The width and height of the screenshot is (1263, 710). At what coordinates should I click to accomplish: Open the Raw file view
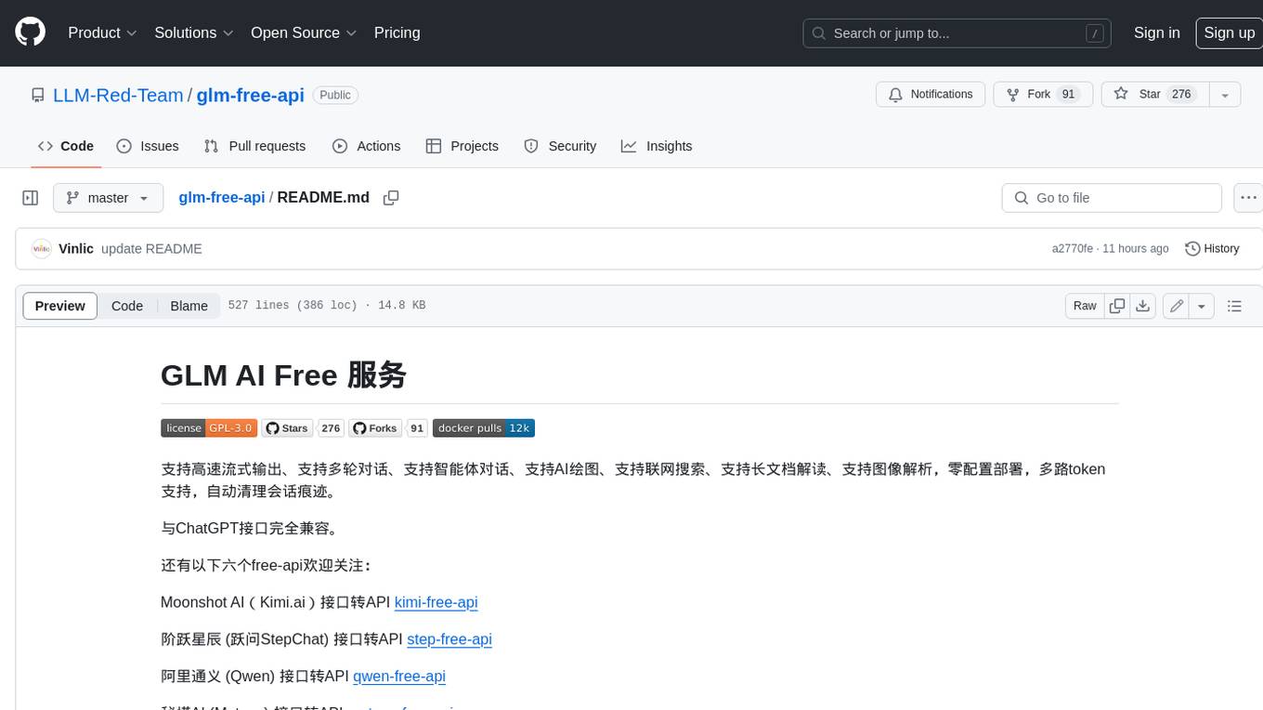1085,306
